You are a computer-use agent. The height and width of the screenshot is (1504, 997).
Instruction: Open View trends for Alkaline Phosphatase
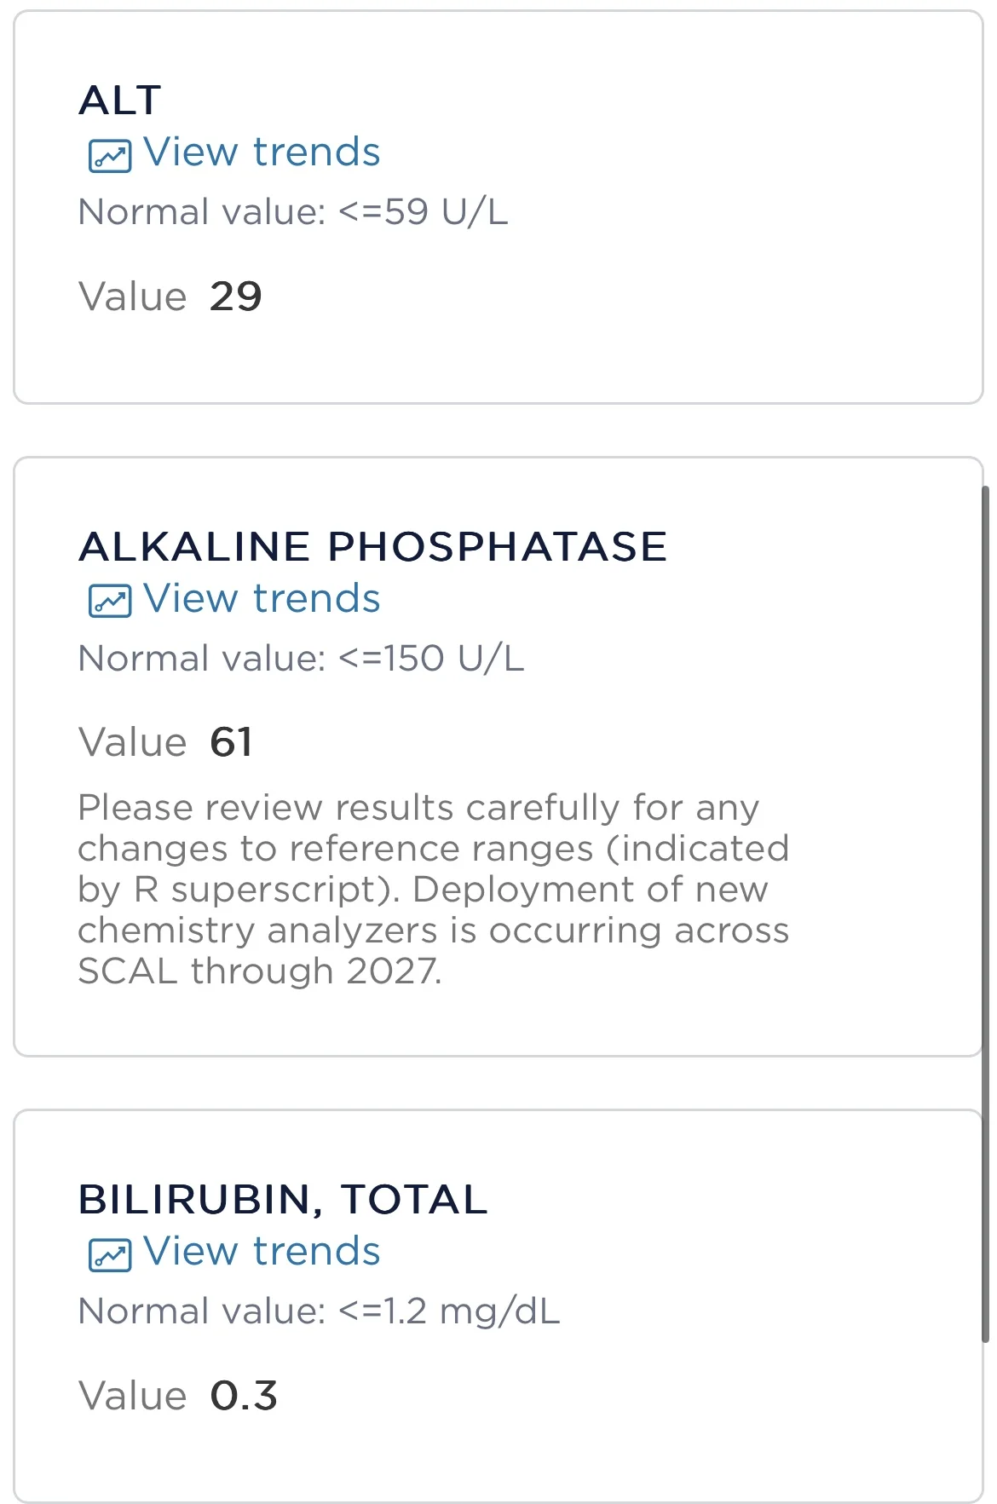(x=261, y=598)
